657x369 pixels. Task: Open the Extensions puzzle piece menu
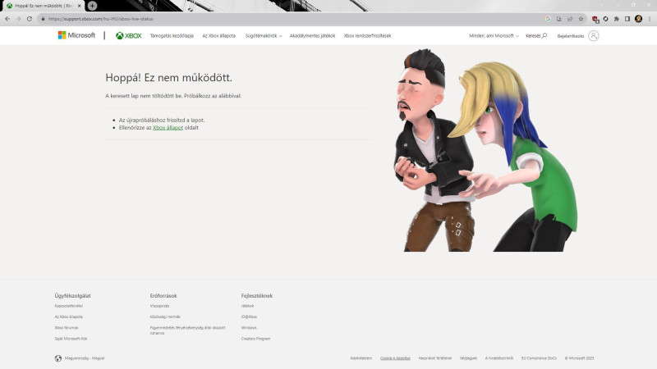[617, 19]
